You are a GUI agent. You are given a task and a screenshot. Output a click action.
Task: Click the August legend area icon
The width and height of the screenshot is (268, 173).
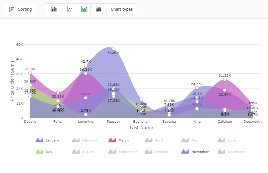coord(76,152)
